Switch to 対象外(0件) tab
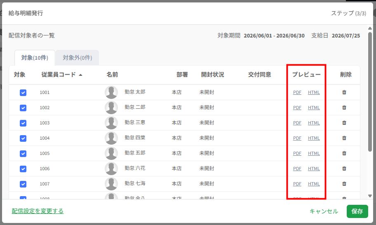 (78, 58)
